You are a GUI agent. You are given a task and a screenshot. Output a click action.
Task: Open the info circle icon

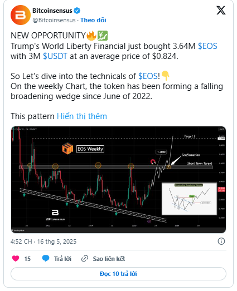point(221,241)
